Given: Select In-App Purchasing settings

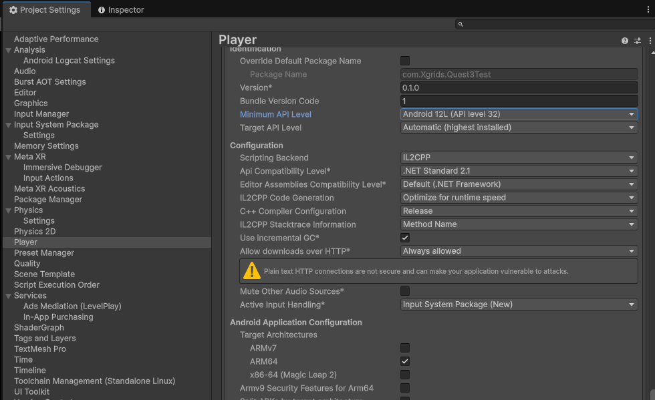Looking at the screenshot, I should click(x=58, y=317).
